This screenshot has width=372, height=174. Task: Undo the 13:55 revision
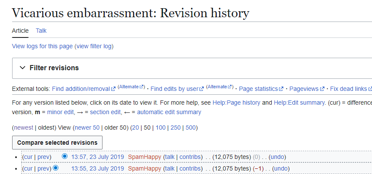280,168
